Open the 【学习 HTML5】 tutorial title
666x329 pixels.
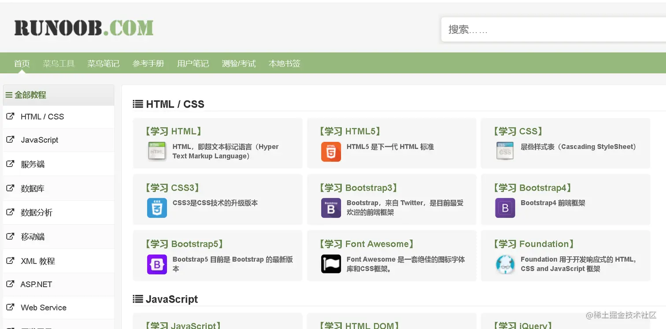350,131
